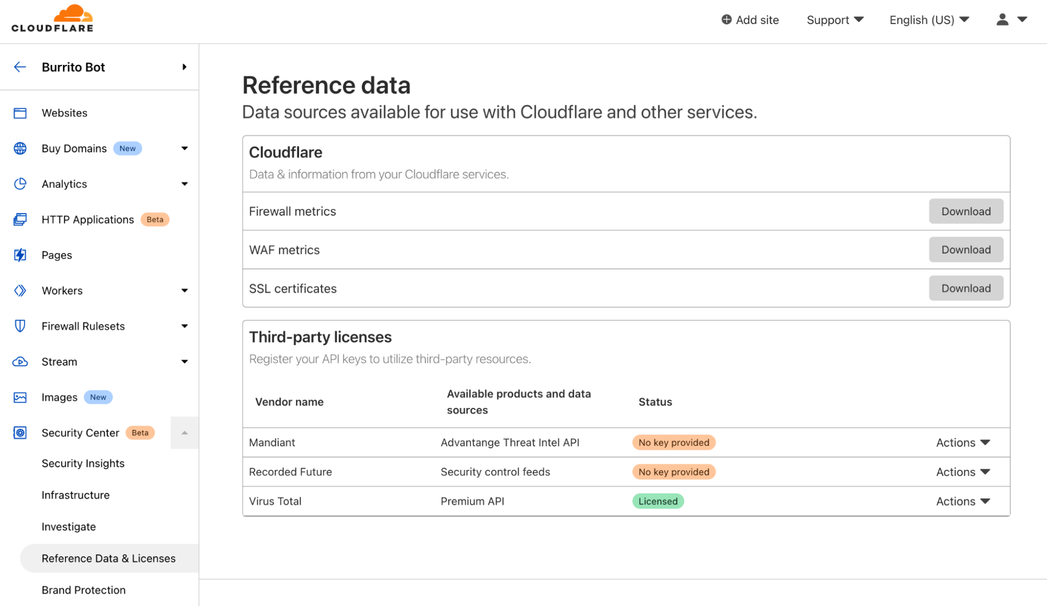
Task: Open the English (US) language dropdown
Action: tap(929, 20)
